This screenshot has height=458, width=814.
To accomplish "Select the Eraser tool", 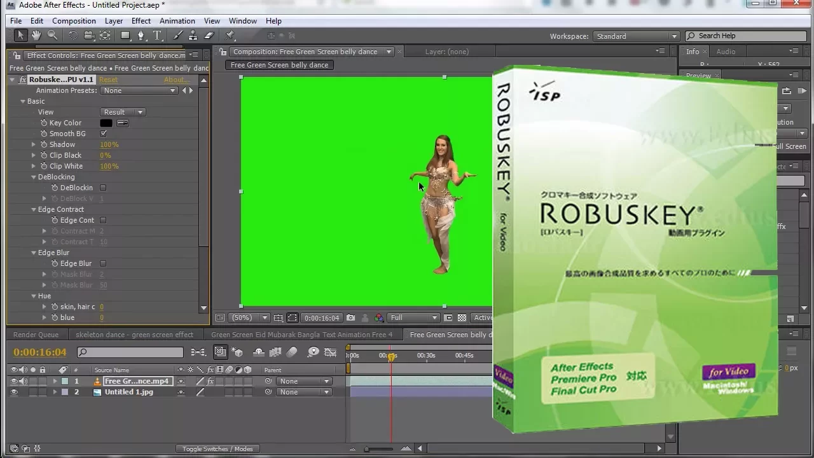I will 209,36.
